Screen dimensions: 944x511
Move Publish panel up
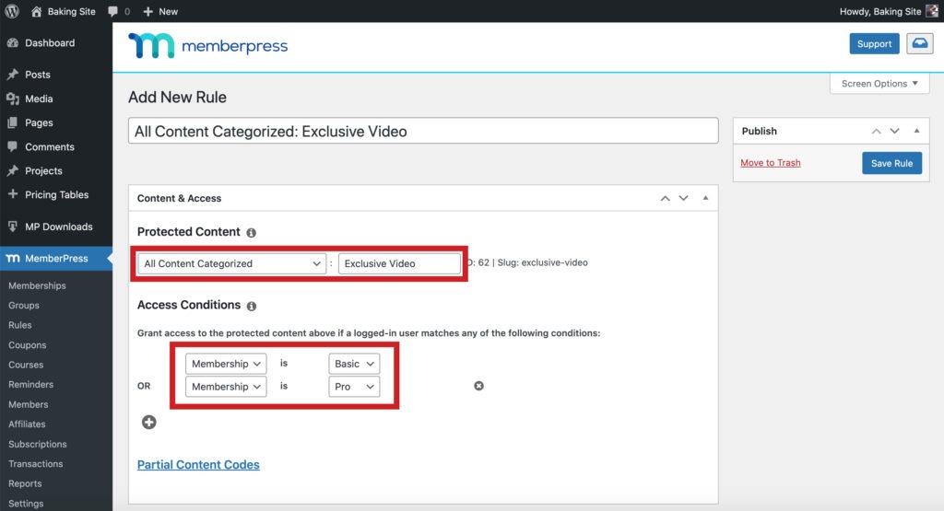click(876, 131)
